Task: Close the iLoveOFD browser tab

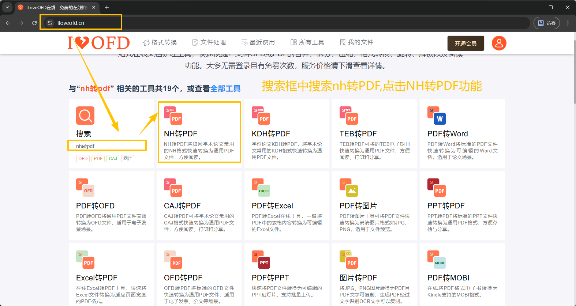Action: (x=94, y=7)
